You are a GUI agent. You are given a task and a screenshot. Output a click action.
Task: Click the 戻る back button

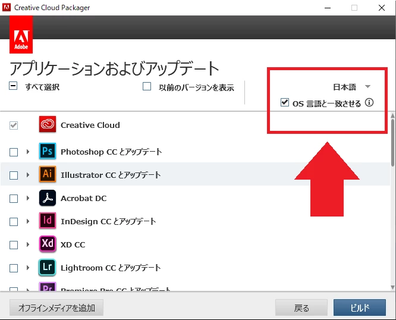tap(301, 308)
